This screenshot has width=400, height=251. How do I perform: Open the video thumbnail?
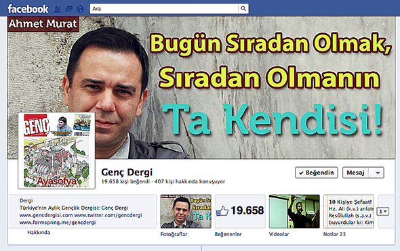(x=294, y=211)
